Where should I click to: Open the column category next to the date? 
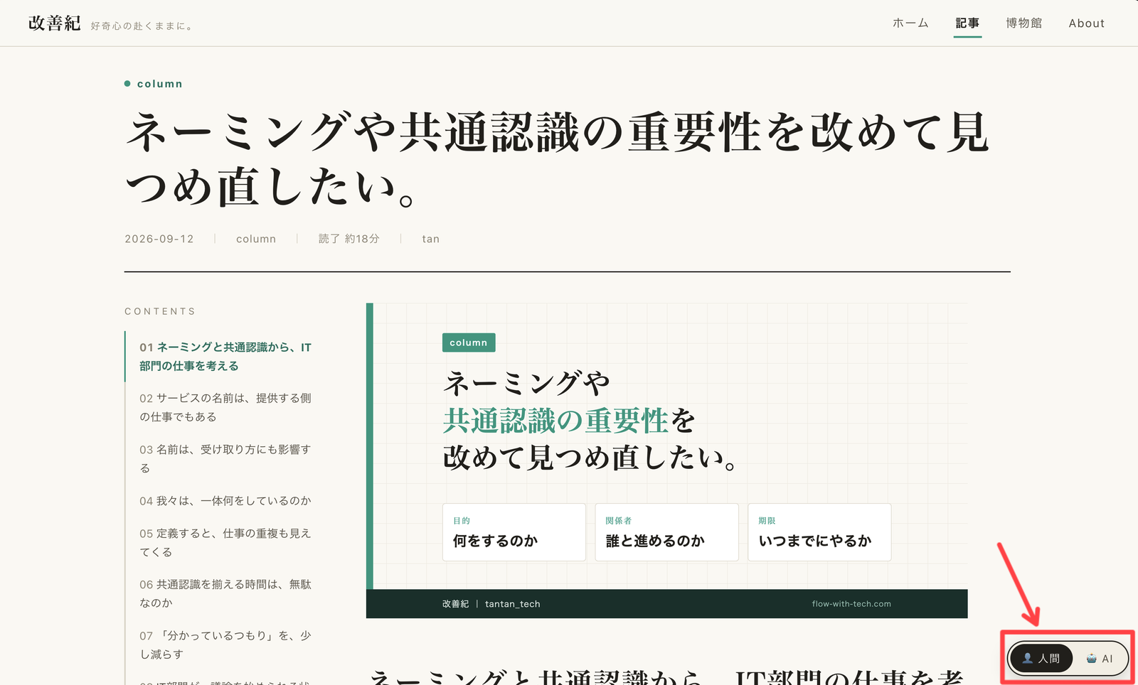coord(256,239)
